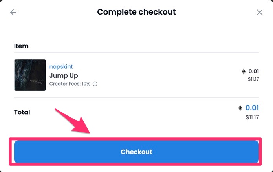
Task: Click the Complete checkout heading
Action: pyautogui.click(x=137, y=12)
